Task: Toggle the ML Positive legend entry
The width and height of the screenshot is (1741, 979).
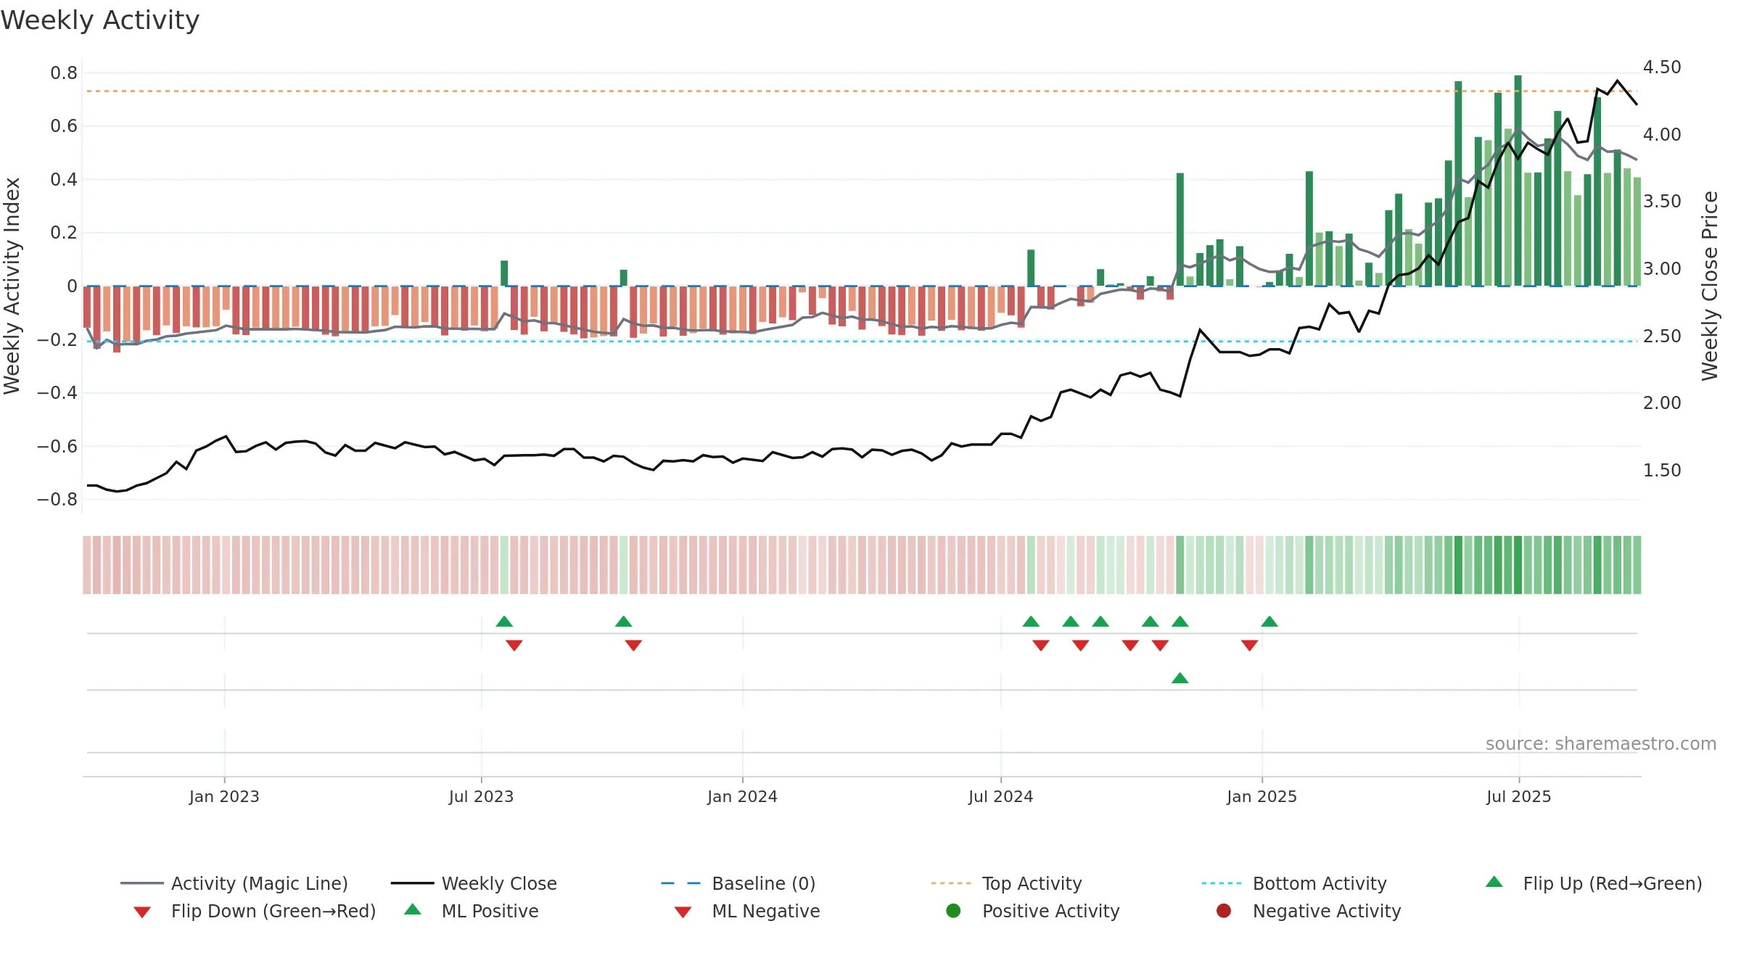Action: point(472,911)
